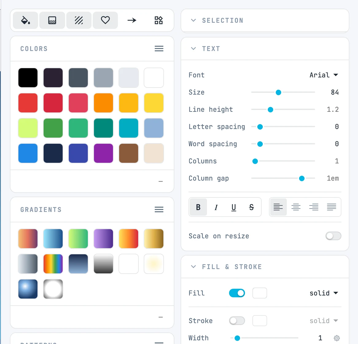Image resolution: width=358 pixels, height=344 pixels.
Task: Turn on the Stroke toggle
Action: coord(237,321)
